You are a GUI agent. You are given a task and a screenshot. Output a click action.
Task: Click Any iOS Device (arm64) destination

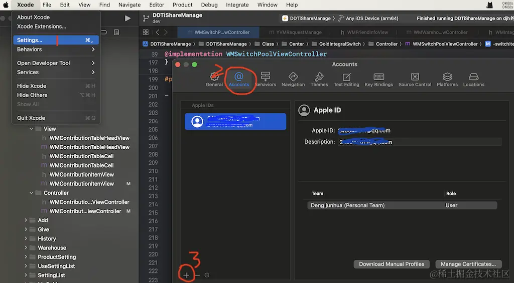(368, 19)
